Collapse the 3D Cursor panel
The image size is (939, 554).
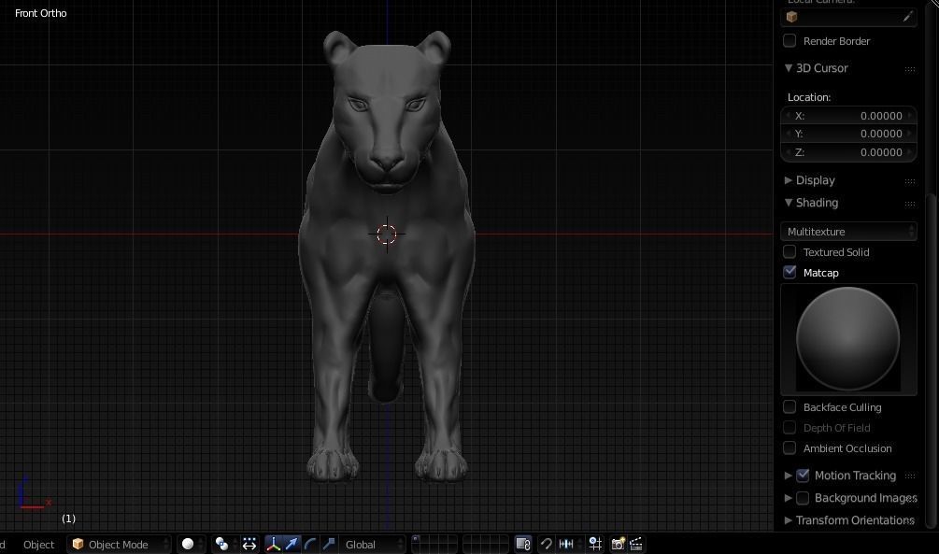point(788,67)
